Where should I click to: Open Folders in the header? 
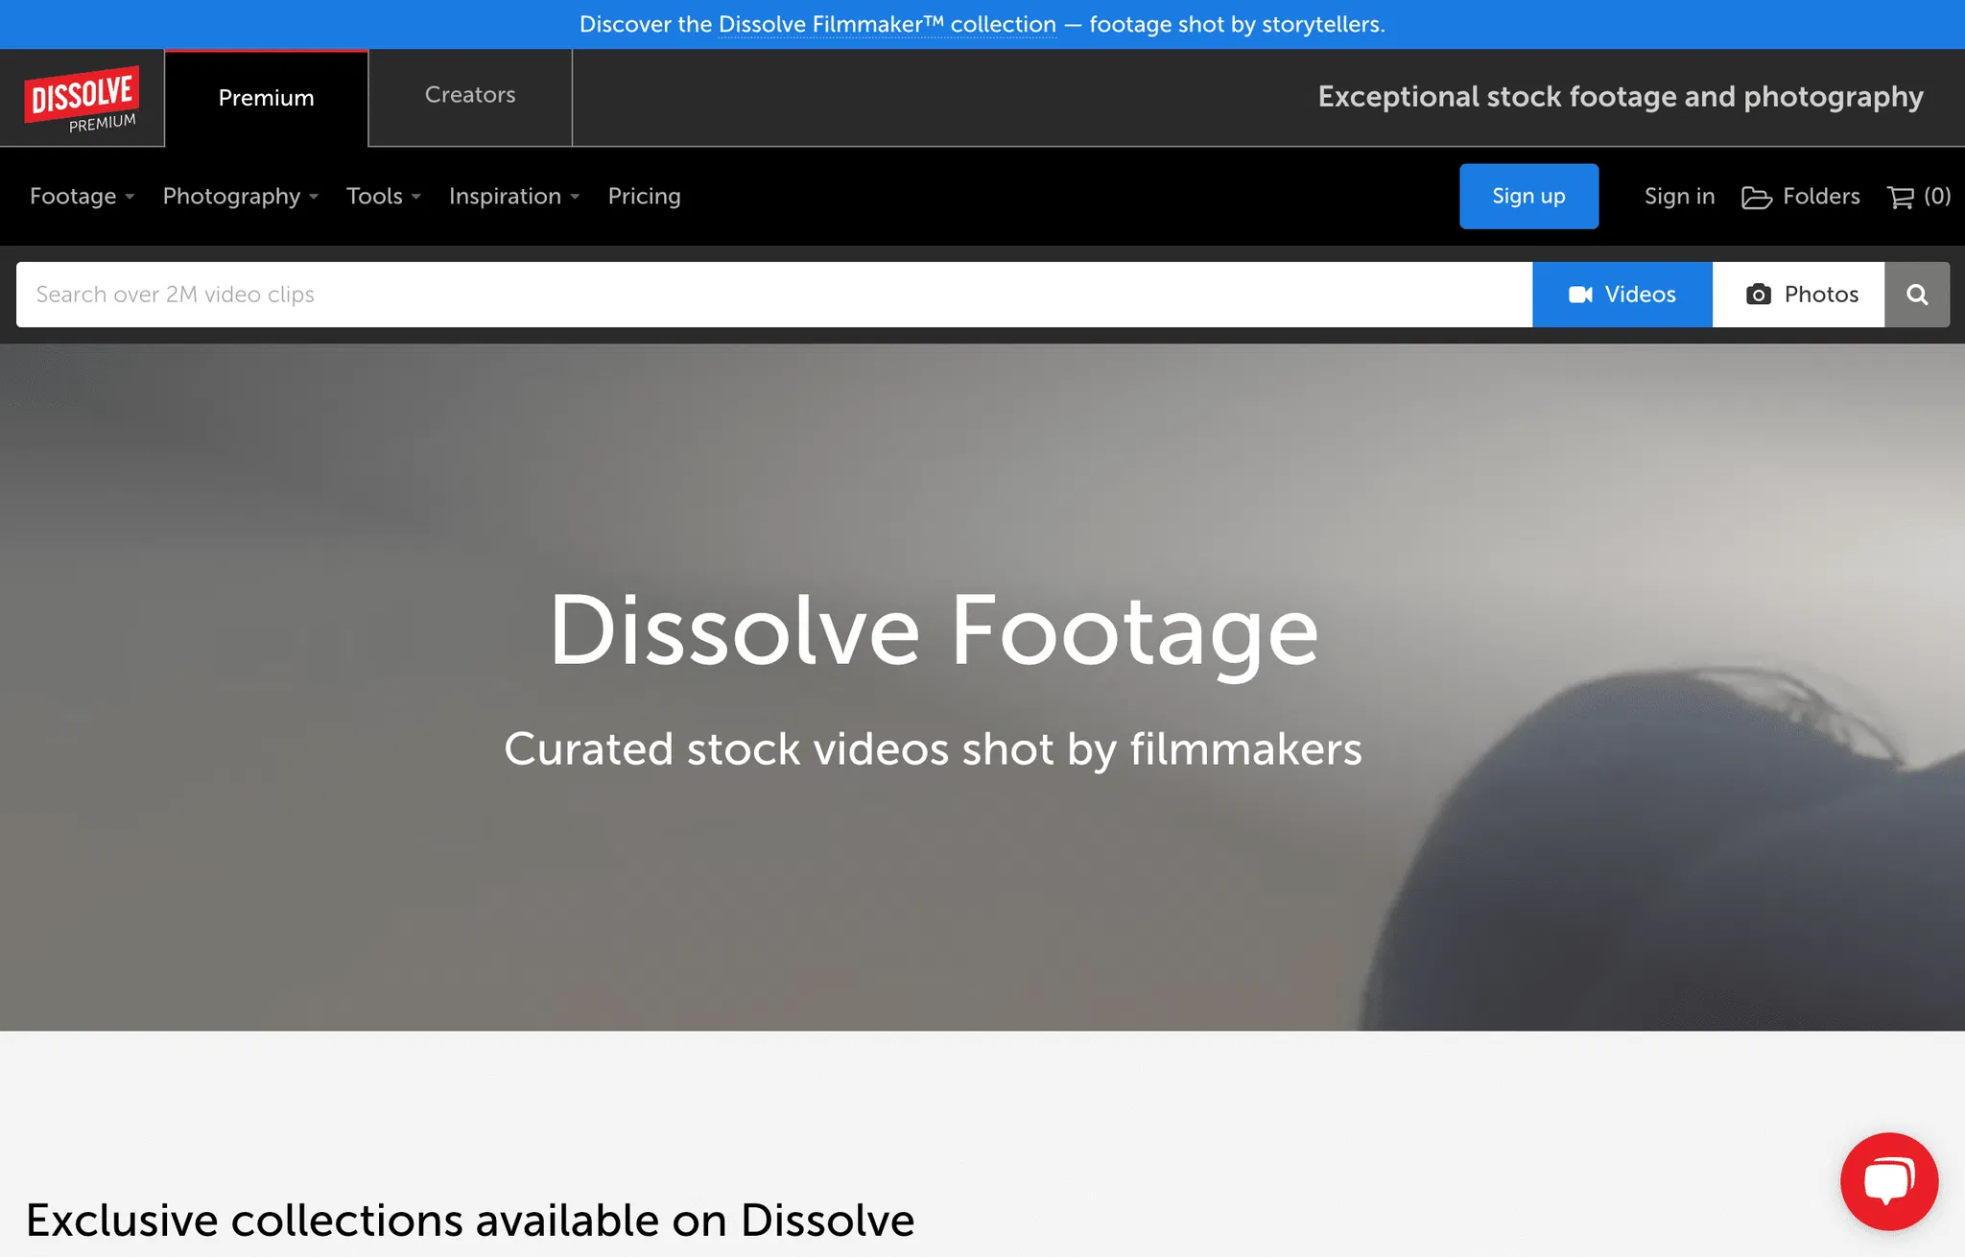1801,197
